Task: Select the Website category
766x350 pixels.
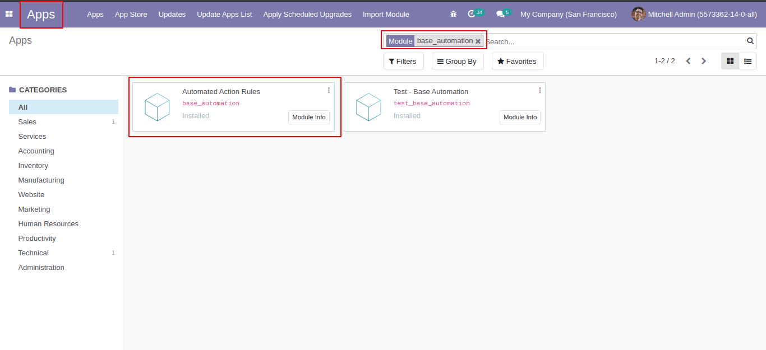Action: [x=63, y=194]
